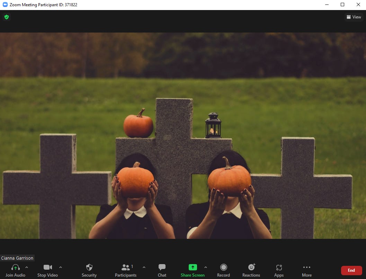Click the End meeting button
This screenshot has width=366, height=279.
pyautogui.click(x=351, y=270)
